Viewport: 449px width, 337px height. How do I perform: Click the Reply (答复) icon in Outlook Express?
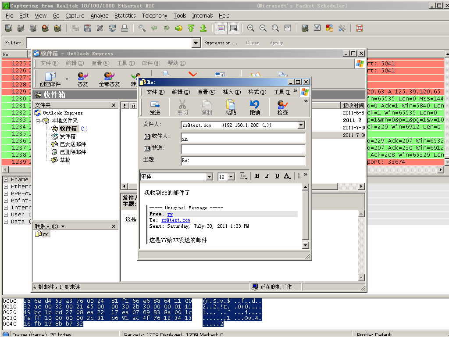(x=82, y=79)
